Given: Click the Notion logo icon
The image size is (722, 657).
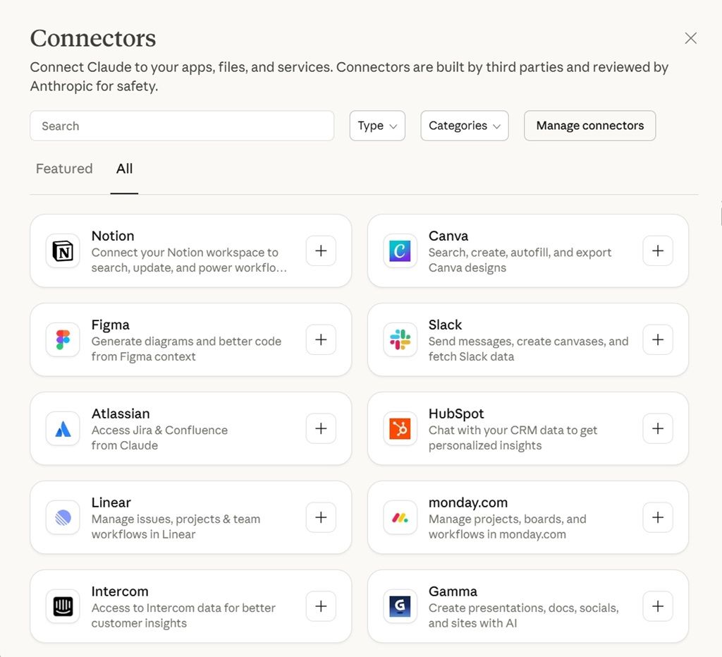Looking at the screenshot, I should pyautogui.click(x=63, y=251).
